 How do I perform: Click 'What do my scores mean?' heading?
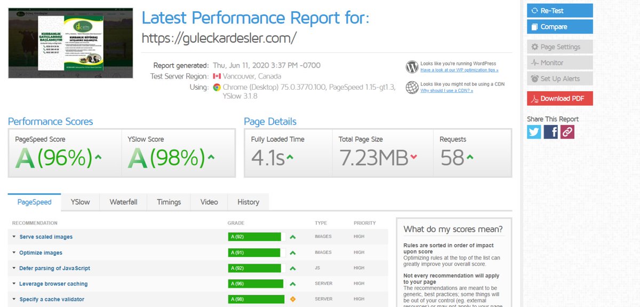[453, 230]
